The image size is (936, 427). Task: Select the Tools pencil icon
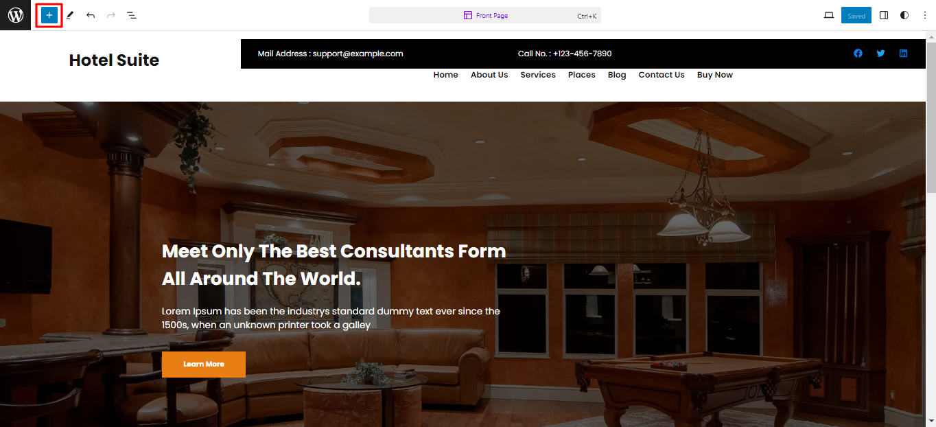(x=70, y=15)
